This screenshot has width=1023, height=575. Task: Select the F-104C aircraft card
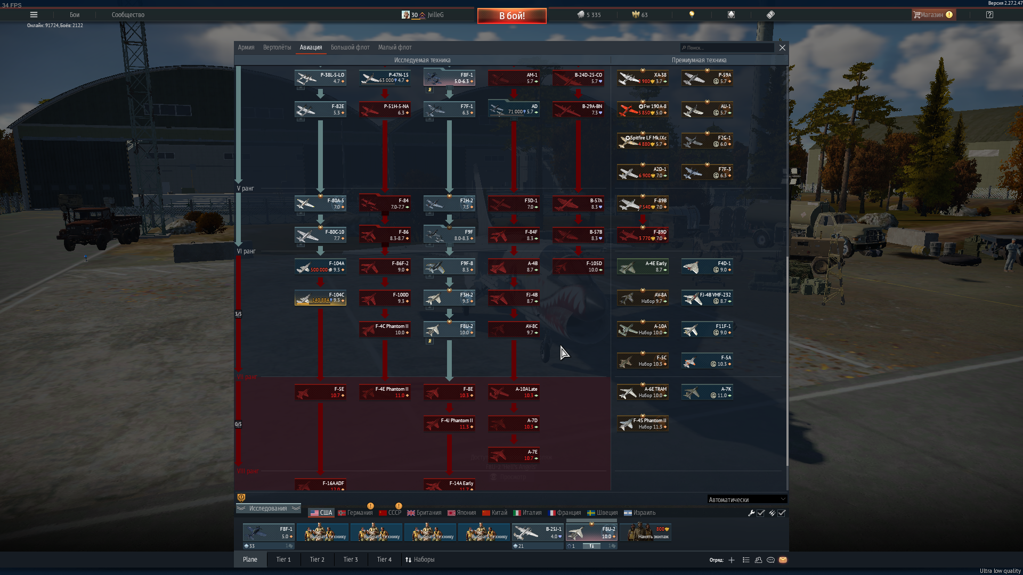(320, 298)
